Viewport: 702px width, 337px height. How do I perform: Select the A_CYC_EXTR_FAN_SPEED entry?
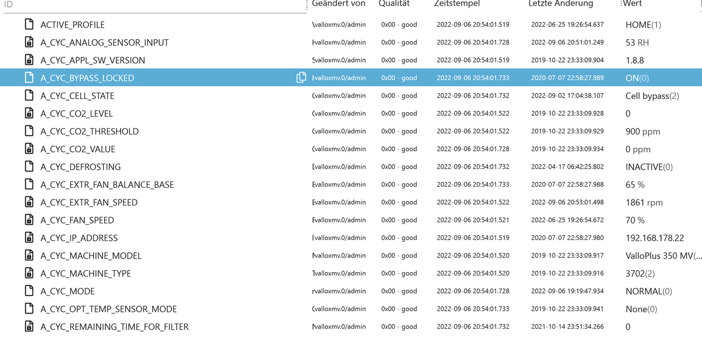[89, 202]
